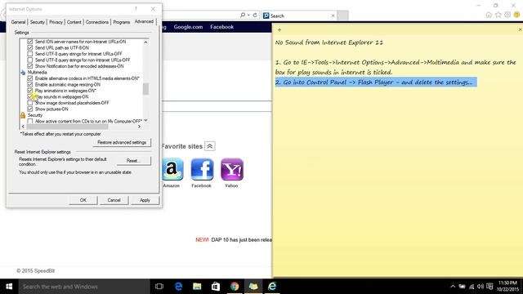523x294 pixels.
Task: Toggle Enable automatic image resizing checkbox
Action: pyautogui.click(x=30, y=84)
